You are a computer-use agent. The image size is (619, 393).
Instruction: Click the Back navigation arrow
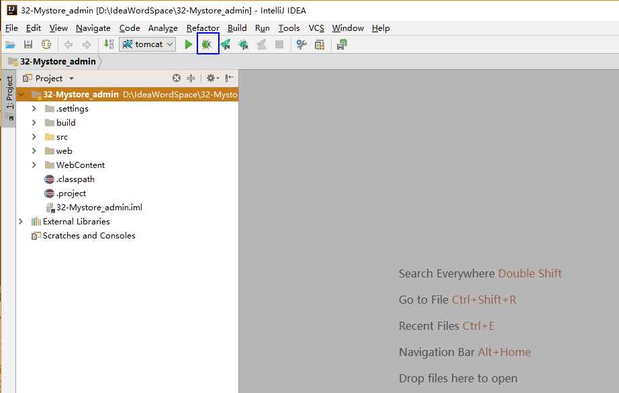pos(68,44)
